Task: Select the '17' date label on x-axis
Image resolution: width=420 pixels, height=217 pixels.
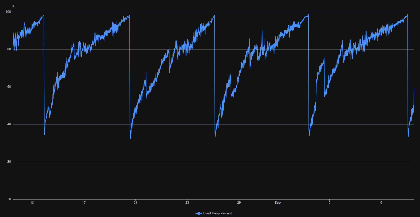Action: [x=84, y=203]
